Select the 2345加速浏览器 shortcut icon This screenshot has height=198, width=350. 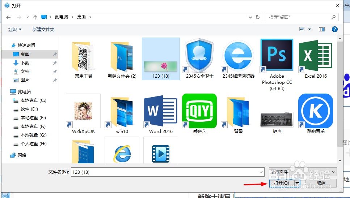point(238,56)
